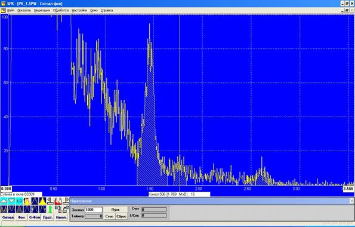
Task: Click the red spectrum marker icon
Action: coord(58,201)
